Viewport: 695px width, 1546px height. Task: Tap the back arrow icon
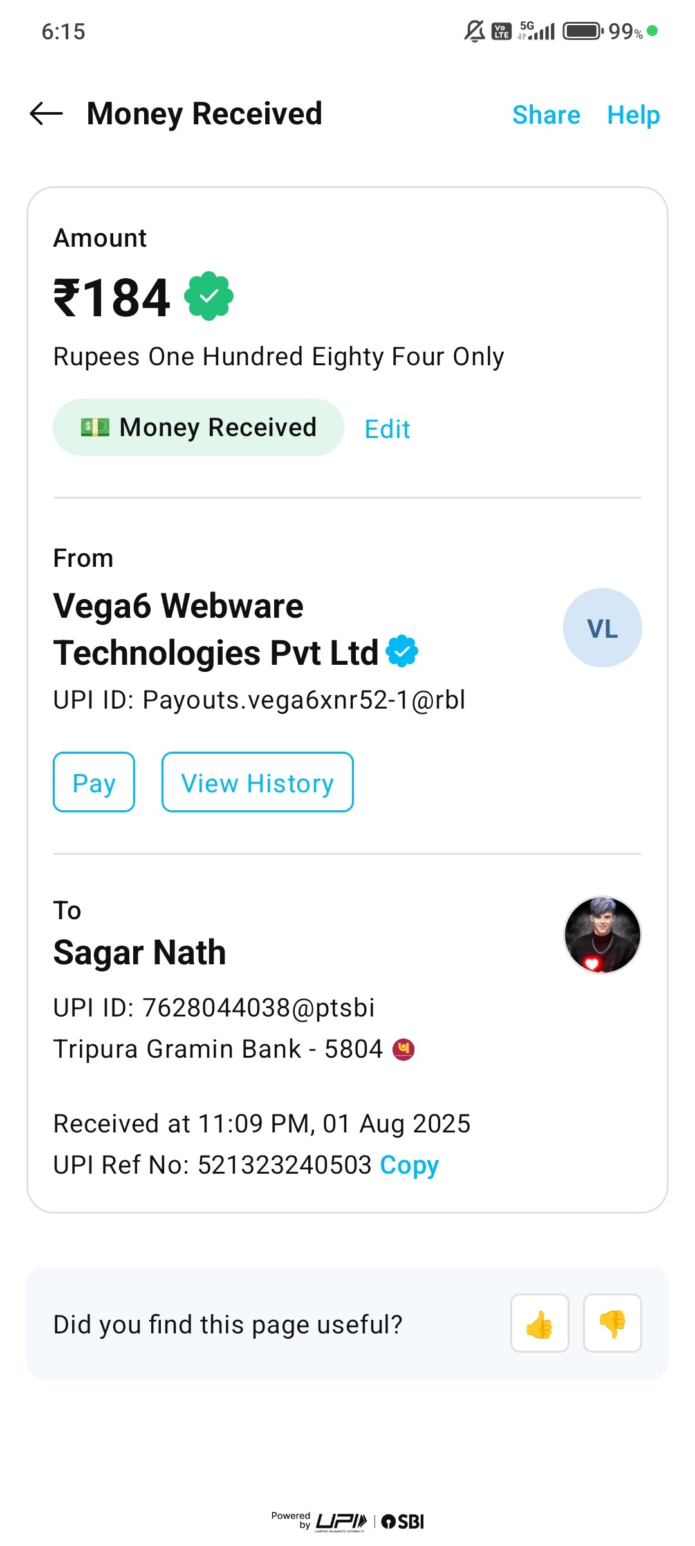click(x=46, y=114)
